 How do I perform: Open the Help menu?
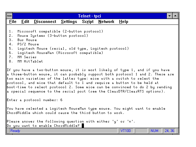(123, 22)
